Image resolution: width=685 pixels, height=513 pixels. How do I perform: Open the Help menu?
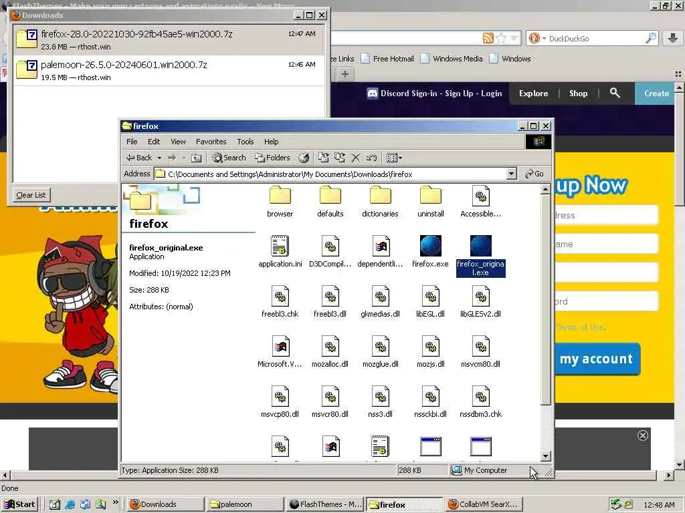point(271,142)
